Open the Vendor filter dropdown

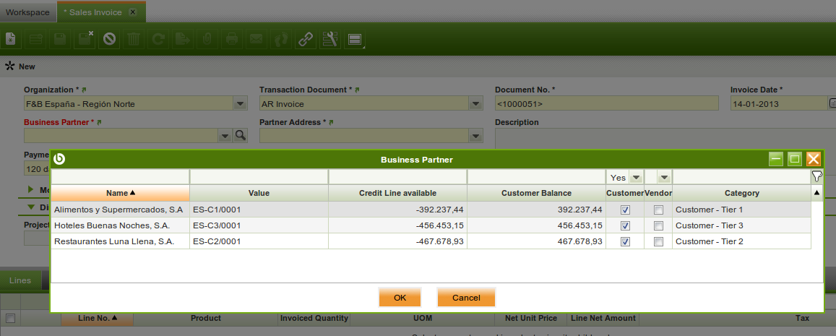point(664,177)
